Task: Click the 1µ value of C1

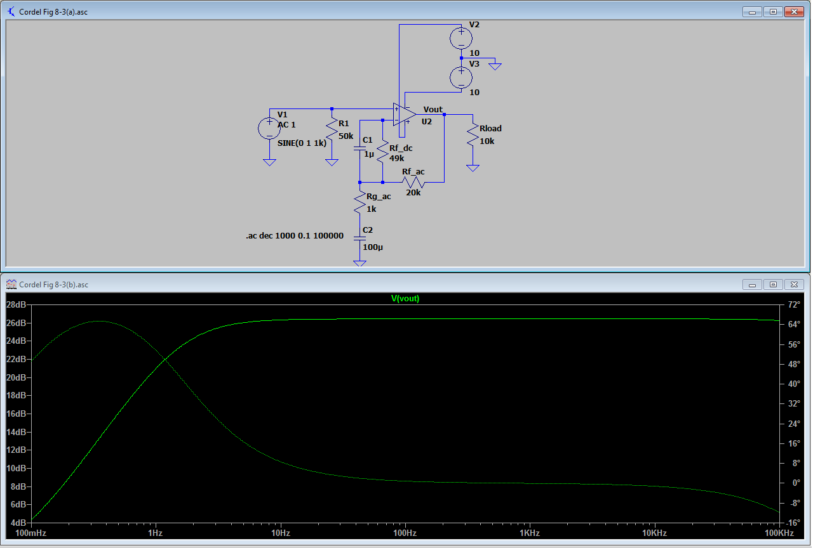Action: click(x=368, y=153)
